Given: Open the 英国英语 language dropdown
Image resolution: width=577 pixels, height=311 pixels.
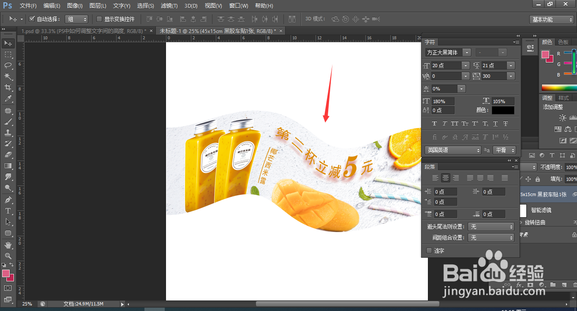Looking at the screenshot, I should click(x=453, y=150).
